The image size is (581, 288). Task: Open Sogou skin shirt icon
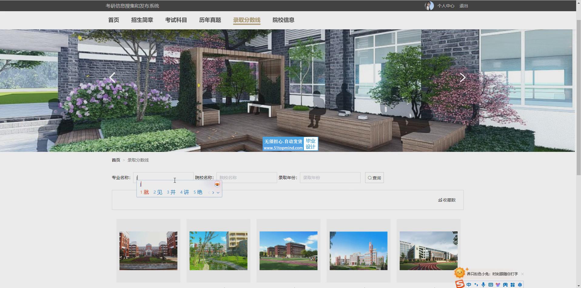click(x=498, y=285)
